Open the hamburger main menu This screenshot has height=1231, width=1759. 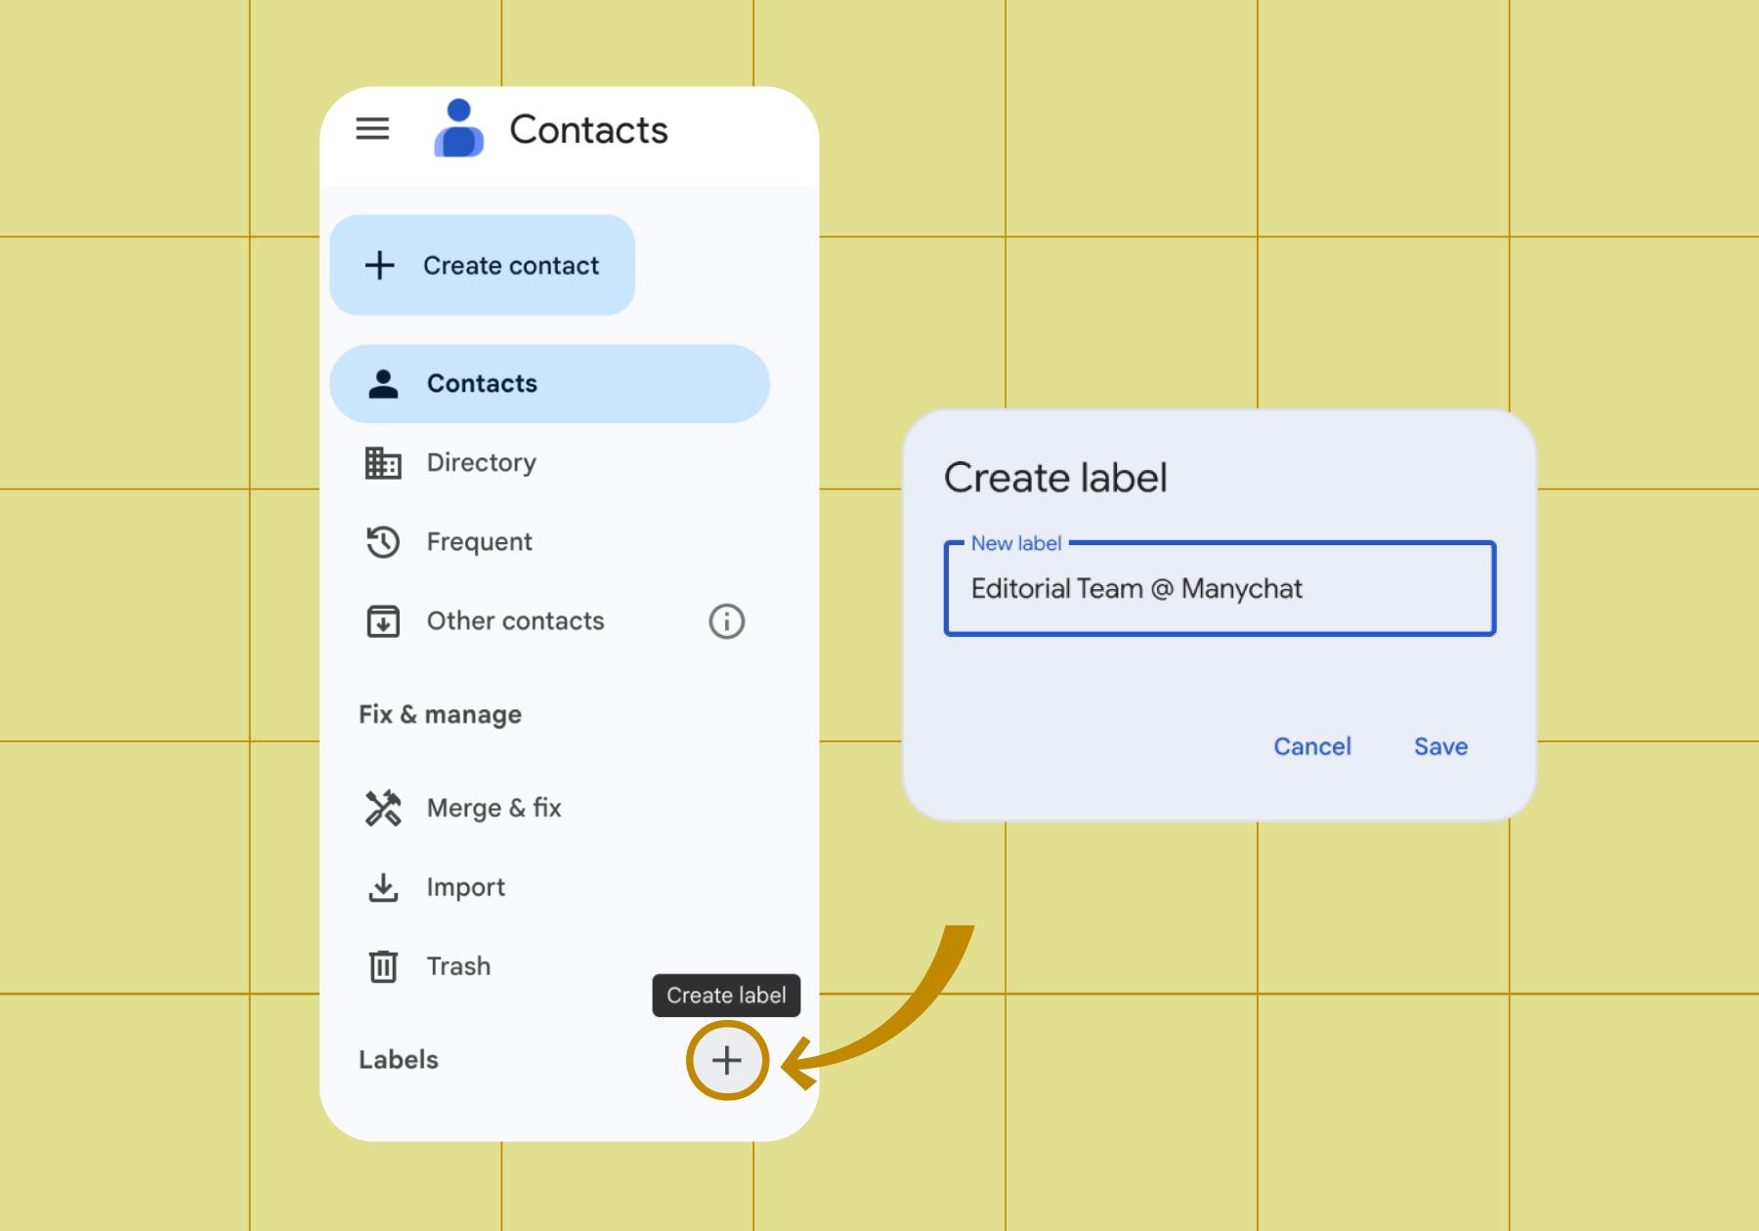[x=372, y=129]
